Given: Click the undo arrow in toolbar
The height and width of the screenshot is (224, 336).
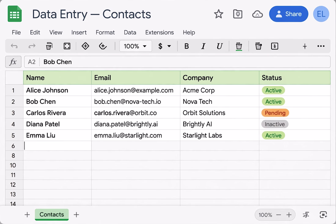Looking at the screenshot, I should pyautogui.click(x=14, y=46).
